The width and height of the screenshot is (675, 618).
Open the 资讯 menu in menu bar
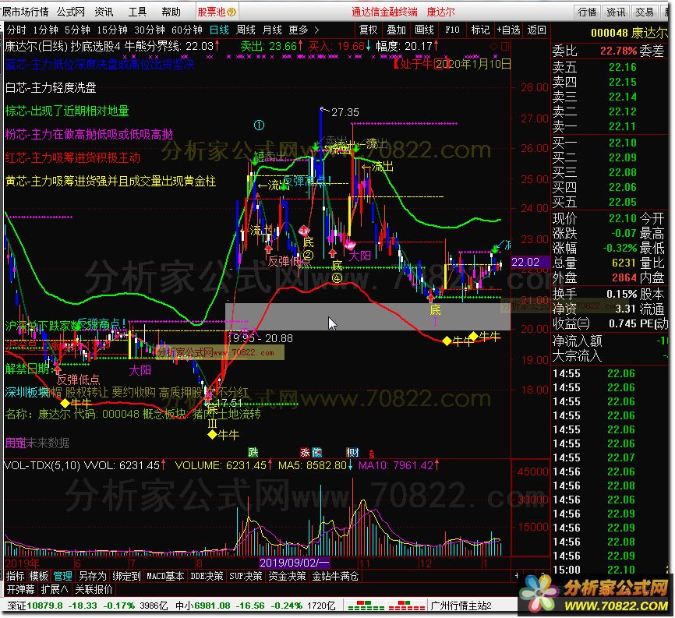104,12
